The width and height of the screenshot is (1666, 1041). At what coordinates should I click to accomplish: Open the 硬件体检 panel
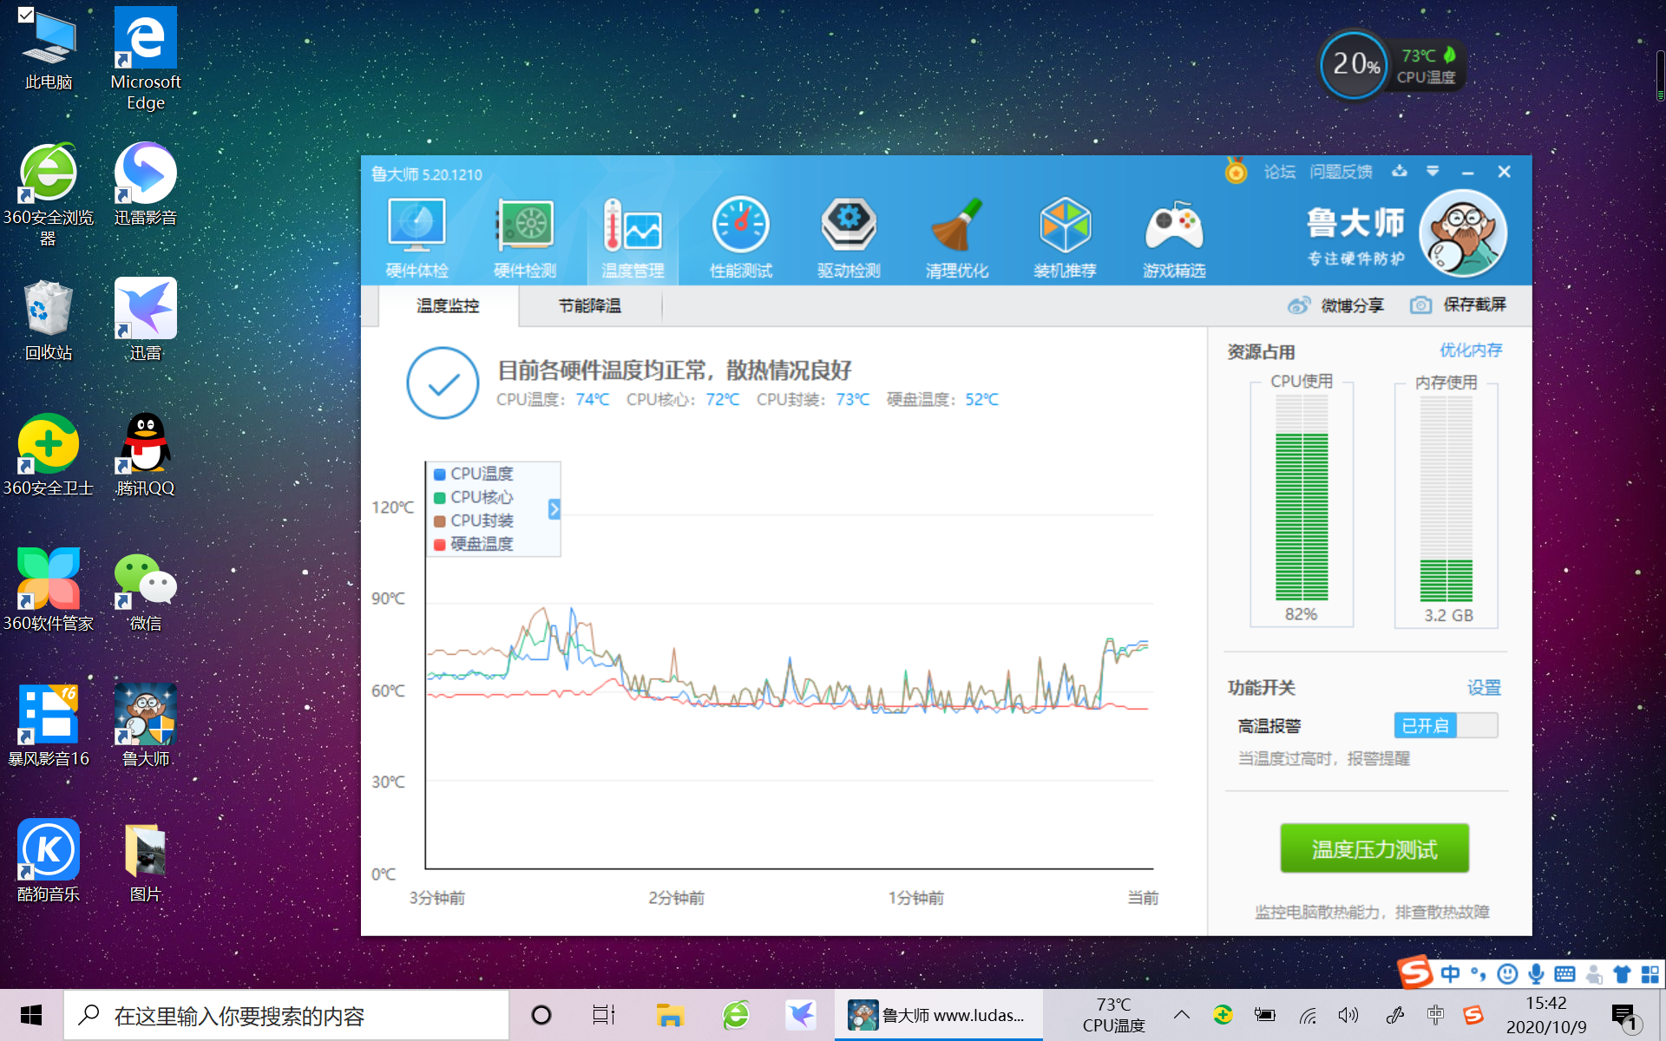click(x=416, y=234)
